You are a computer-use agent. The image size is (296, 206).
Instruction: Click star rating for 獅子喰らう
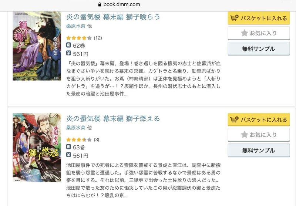[79, 38]
